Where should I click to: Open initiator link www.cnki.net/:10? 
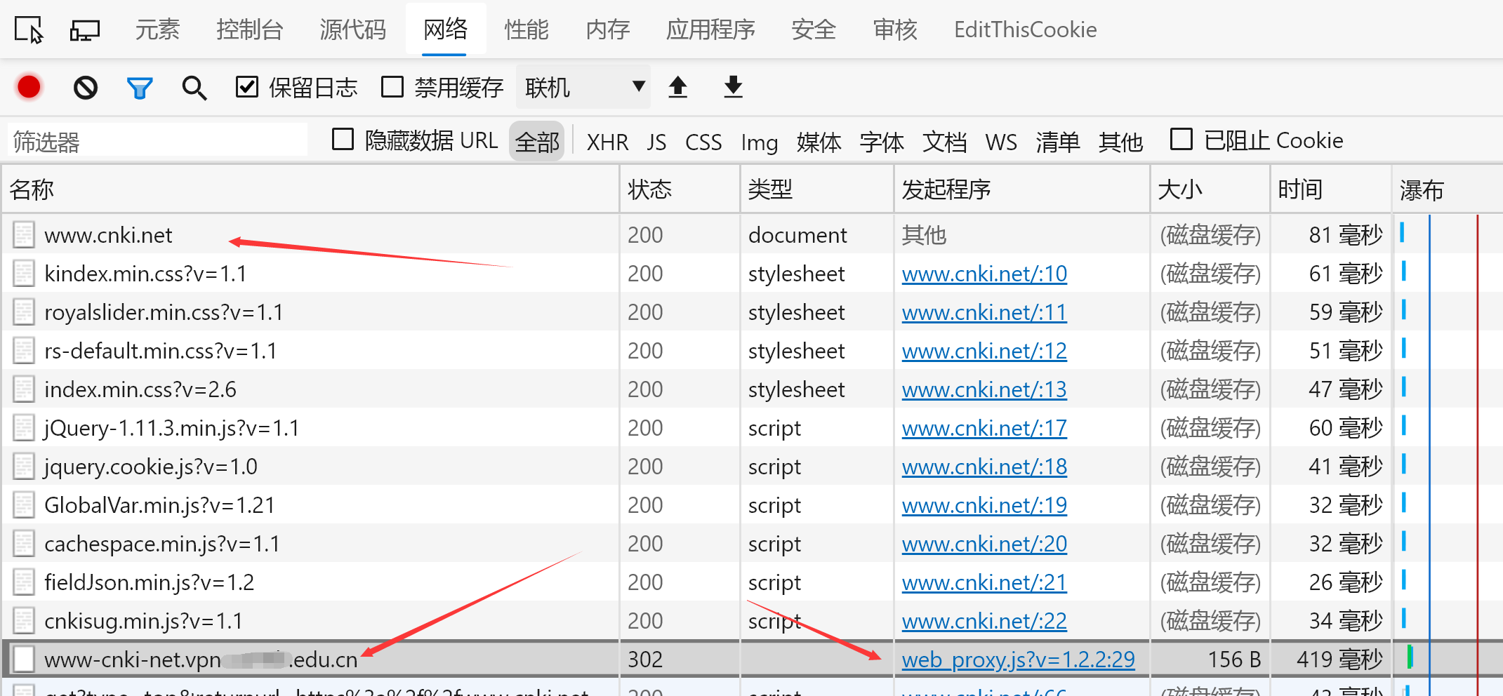point(984,274)
